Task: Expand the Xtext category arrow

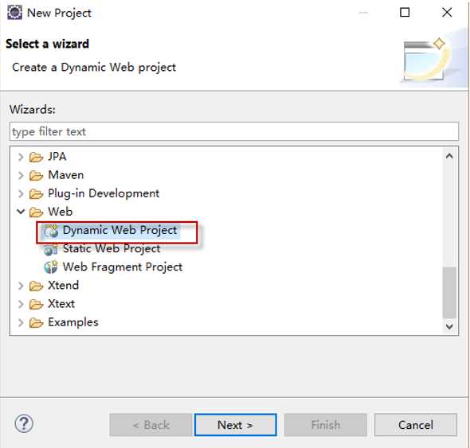Action: pos(21,304)
